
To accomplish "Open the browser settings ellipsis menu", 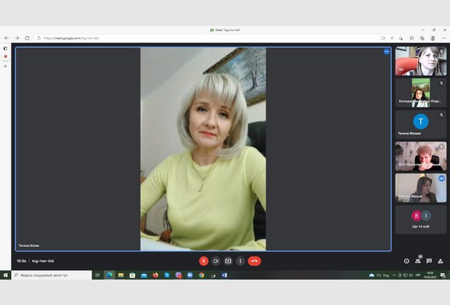I will [443, 38].
